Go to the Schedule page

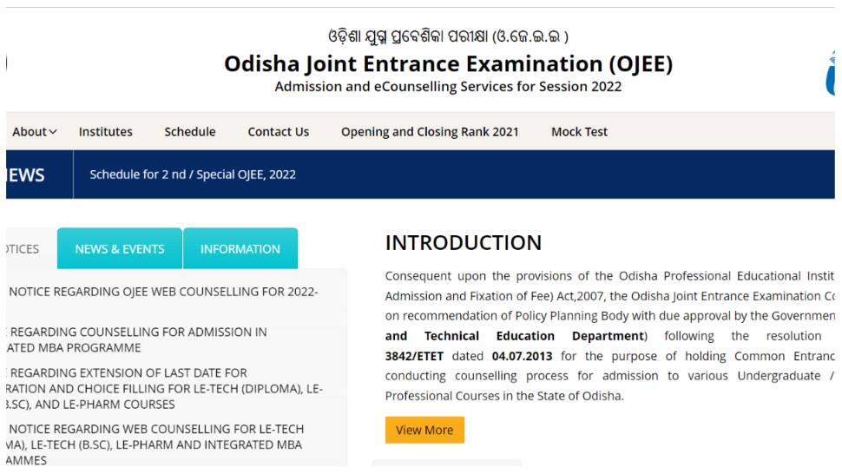click(x=189, y=131)
